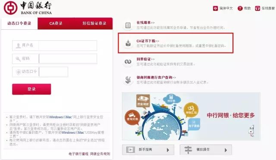The height and width of the screenshot is (160, 276).
Task: Click the blue cloud bubble in banner
Action: click(x=171, y=99)
